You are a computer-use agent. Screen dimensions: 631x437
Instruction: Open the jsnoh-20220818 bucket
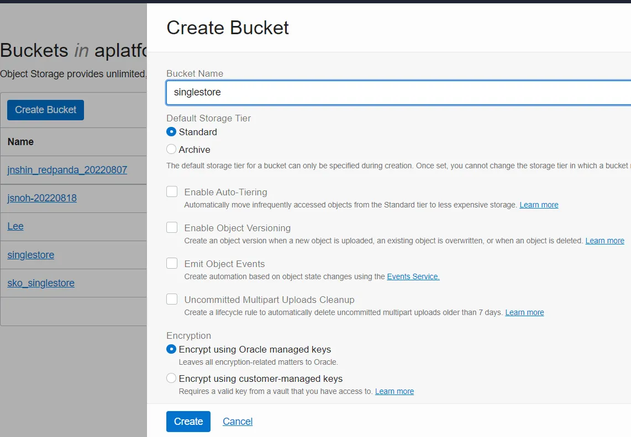tap(42, 198)
